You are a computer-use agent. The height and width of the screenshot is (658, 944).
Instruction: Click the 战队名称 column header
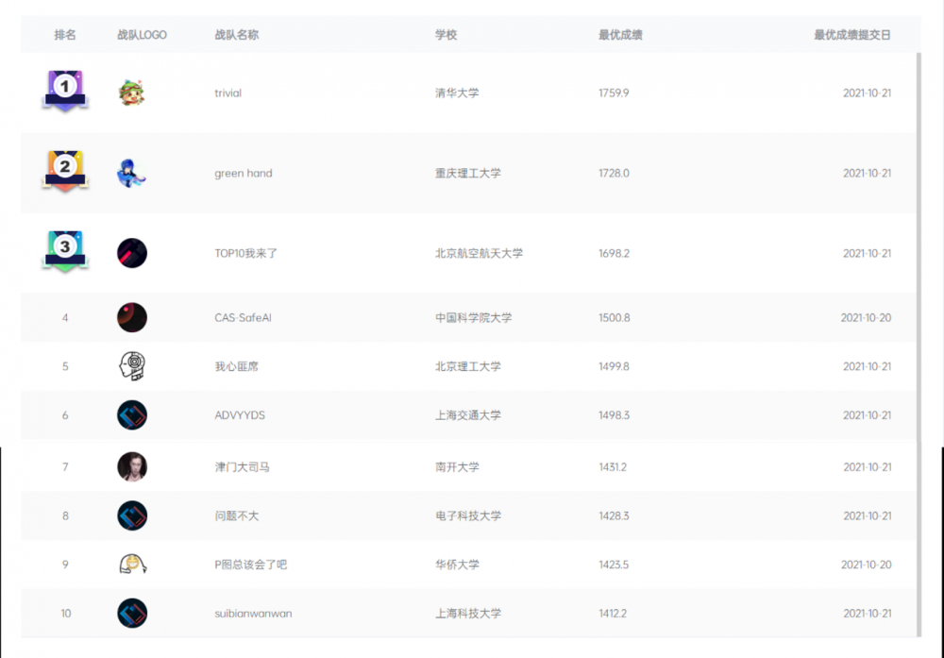click(237, 35)
